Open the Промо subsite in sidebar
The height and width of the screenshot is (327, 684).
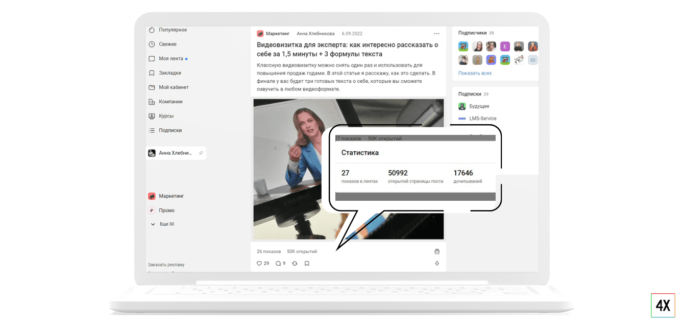(x=161, y=211)
